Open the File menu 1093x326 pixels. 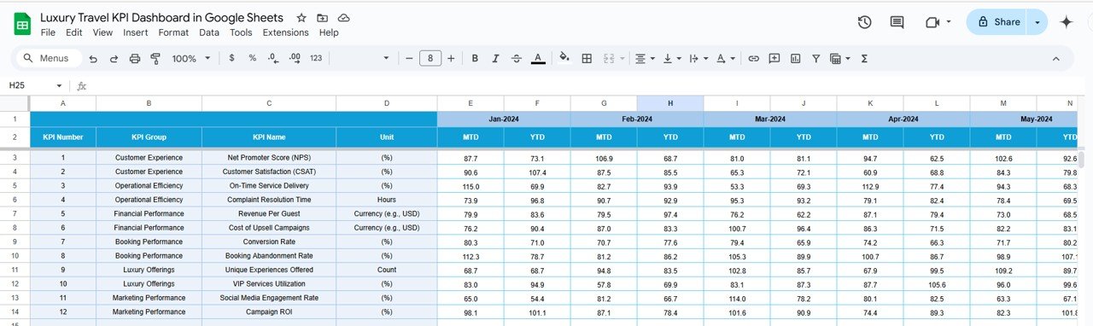coord(48,32)
